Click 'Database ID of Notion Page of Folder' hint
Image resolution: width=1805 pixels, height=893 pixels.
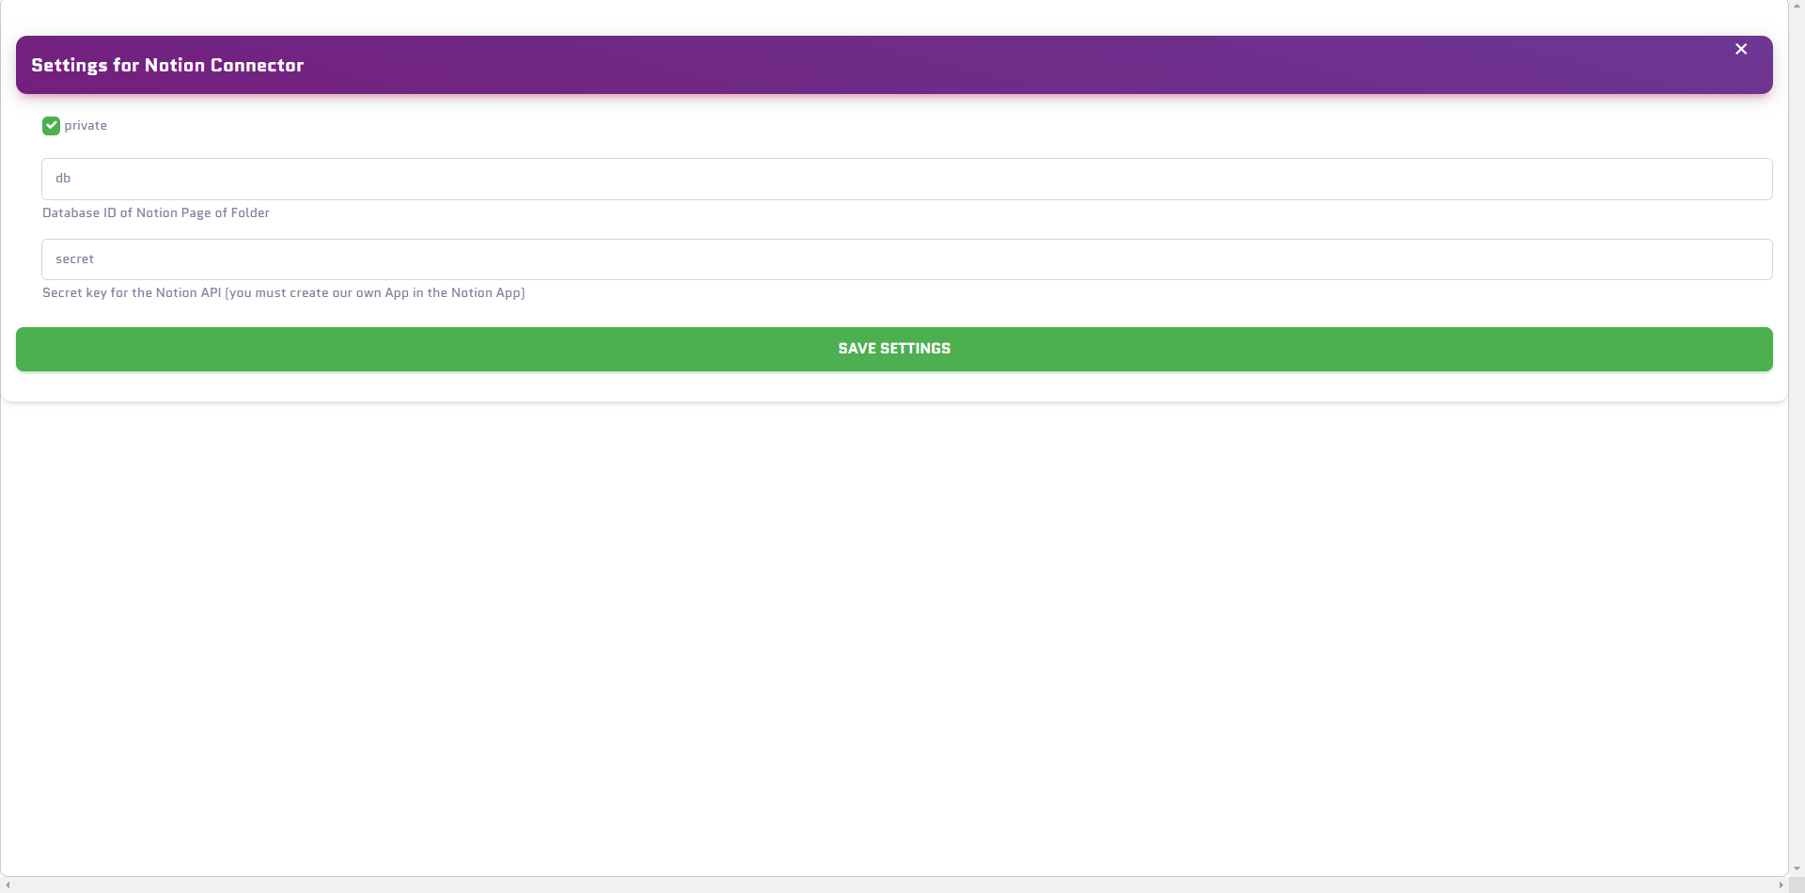156,213
